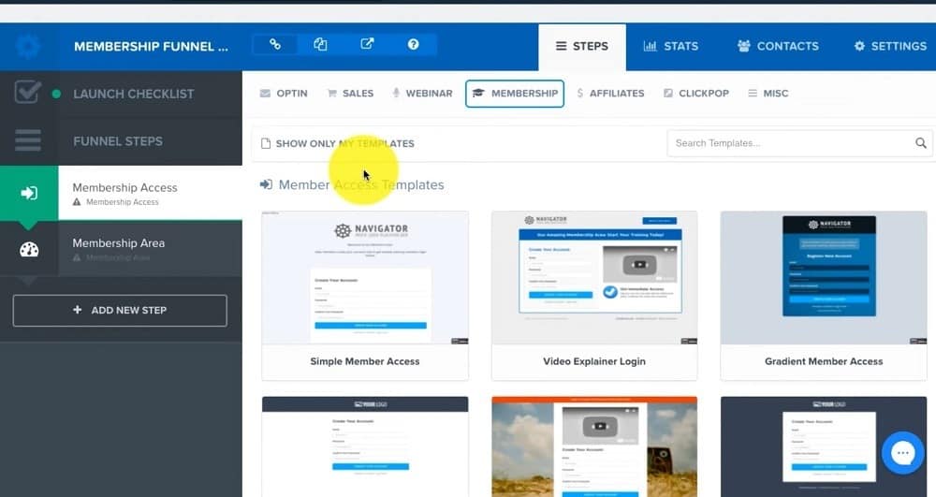Toggle SHOW ONLY MY TEMPLATES

pyautogui.click(x=338, y=144)
